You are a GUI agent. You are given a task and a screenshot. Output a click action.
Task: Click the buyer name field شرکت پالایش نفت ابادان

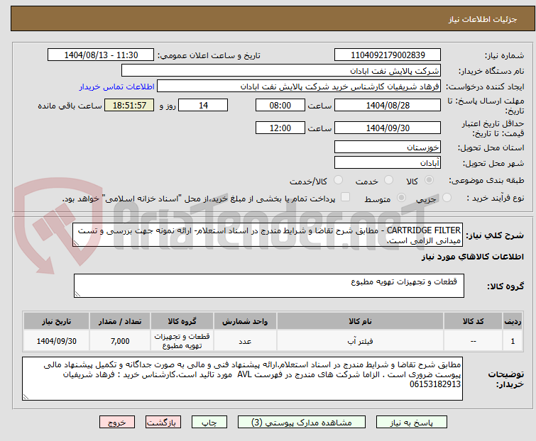tap(281, 71)
